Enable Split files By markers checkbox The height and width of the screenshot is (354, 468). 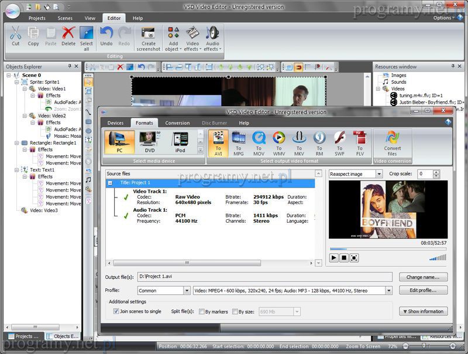click(x=202, y=311)
